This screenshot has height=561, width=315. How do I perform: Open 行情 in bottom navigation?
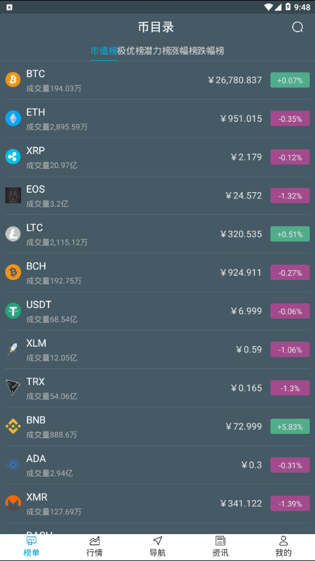tap(94, 546)
